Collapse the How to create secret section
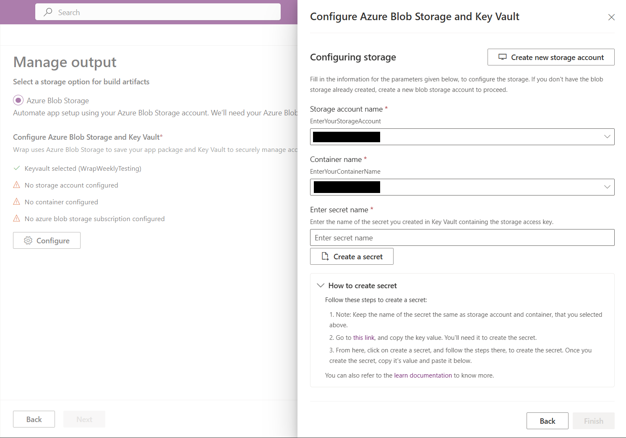 [x=321, y=285]
